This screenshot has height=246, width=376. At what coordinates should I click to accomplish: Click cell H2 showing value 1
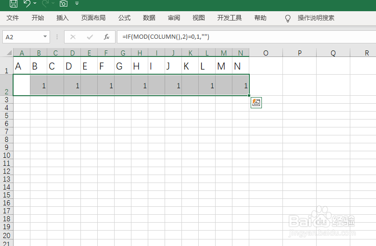139,85
